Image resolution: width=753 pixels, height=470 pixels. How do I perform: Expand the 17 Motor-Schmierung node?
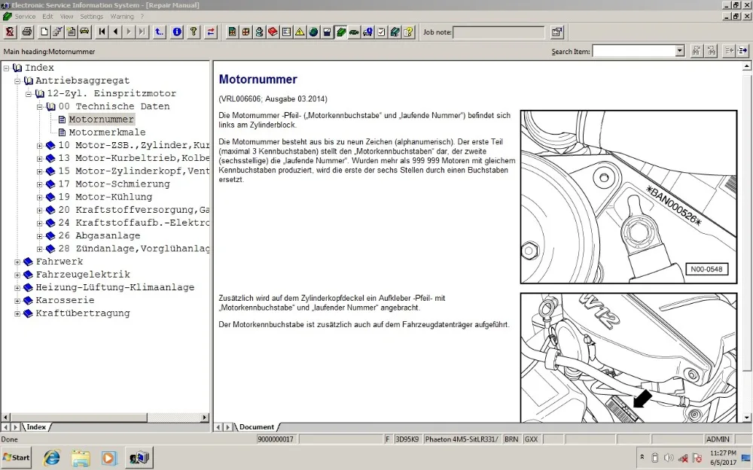coord(40,184)
